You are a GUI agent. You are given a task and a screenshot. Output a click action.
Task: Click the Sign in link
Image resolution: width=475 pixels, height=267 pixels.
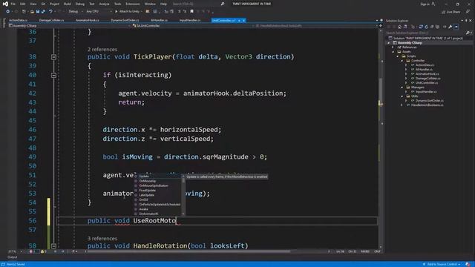tap(427, 4)
